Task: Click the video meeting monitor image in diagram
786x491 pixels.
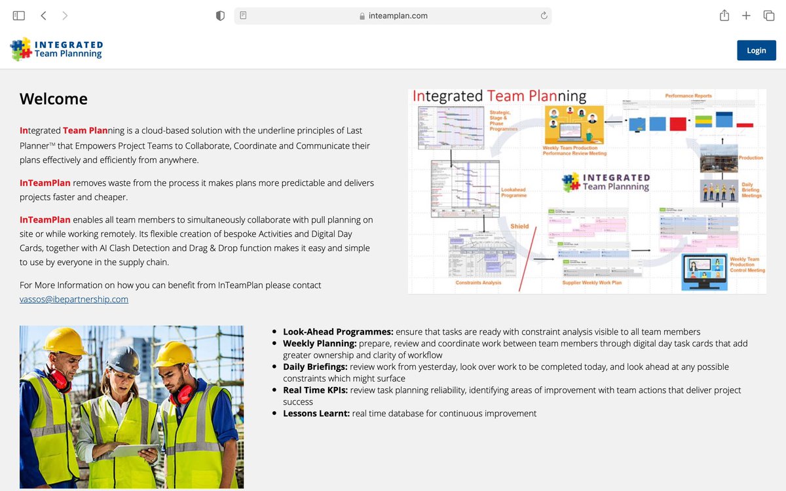Action: click(x=703, y=272)
